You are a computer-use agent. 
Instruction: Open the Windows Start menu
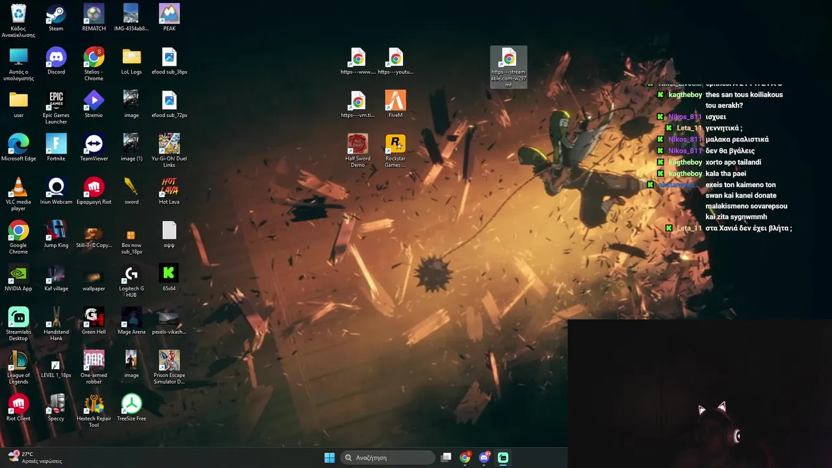pos(330,458)
